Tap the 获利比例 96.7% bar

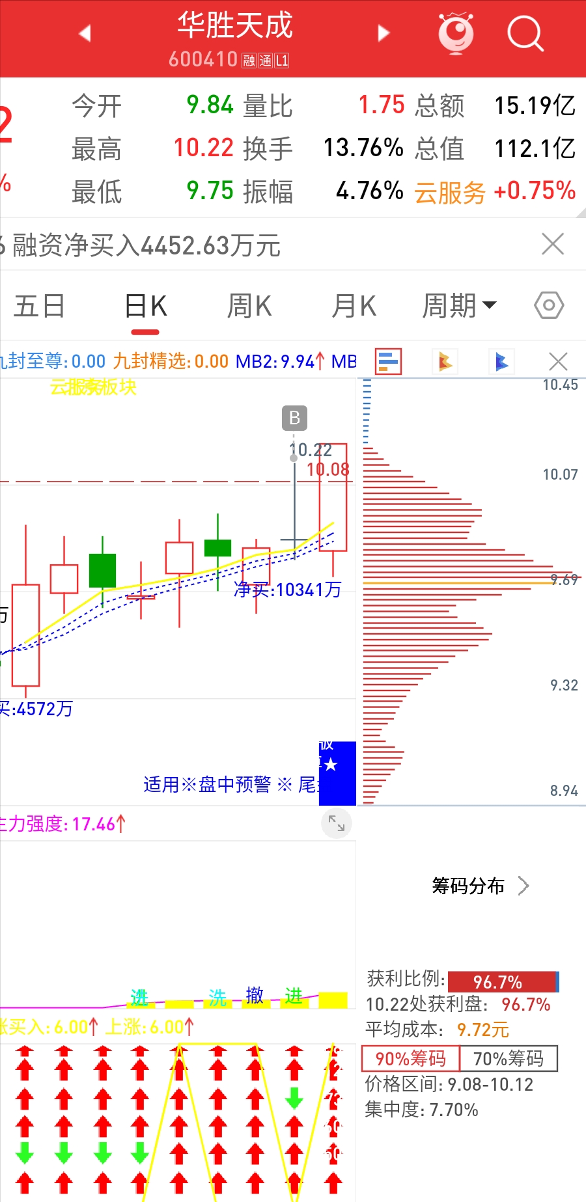click(503, 981)
